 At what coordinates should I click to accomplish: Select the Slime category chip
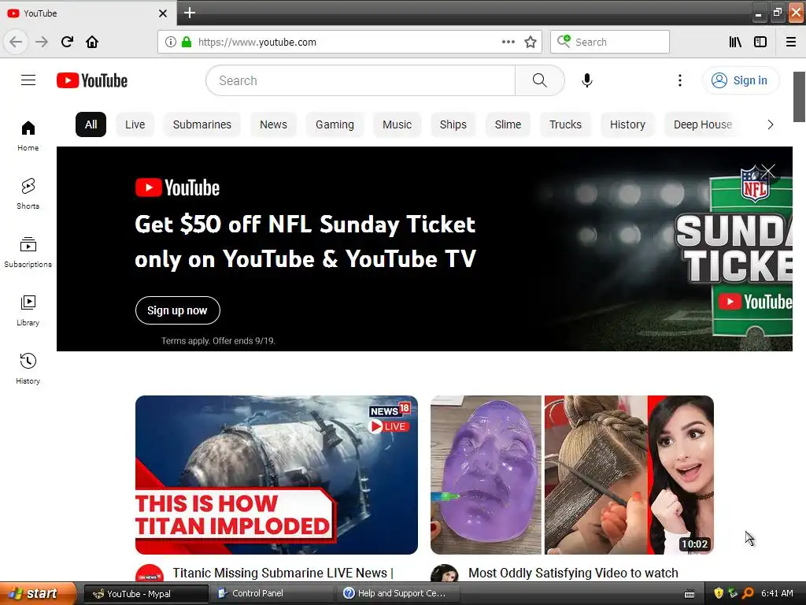(508, 124)
